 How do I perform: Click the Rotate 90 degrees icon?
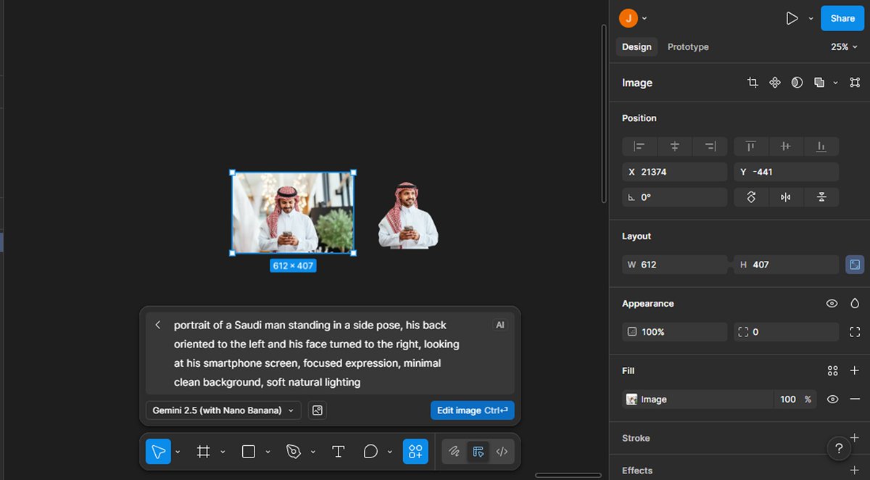tap(751, 197)
